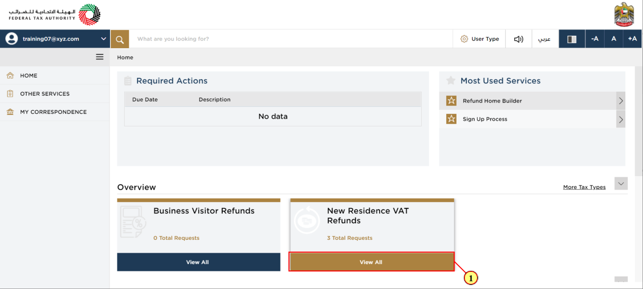Open HOME in the sidebar

click(x=55, y=76)
